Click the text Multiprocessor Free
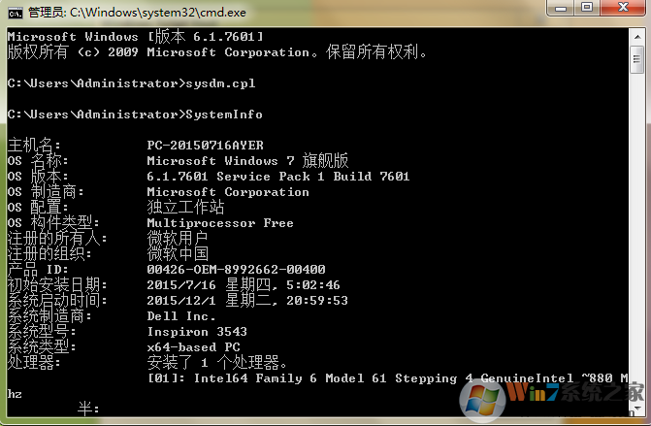This screenshot has width=651, height=426. [220, 223]
